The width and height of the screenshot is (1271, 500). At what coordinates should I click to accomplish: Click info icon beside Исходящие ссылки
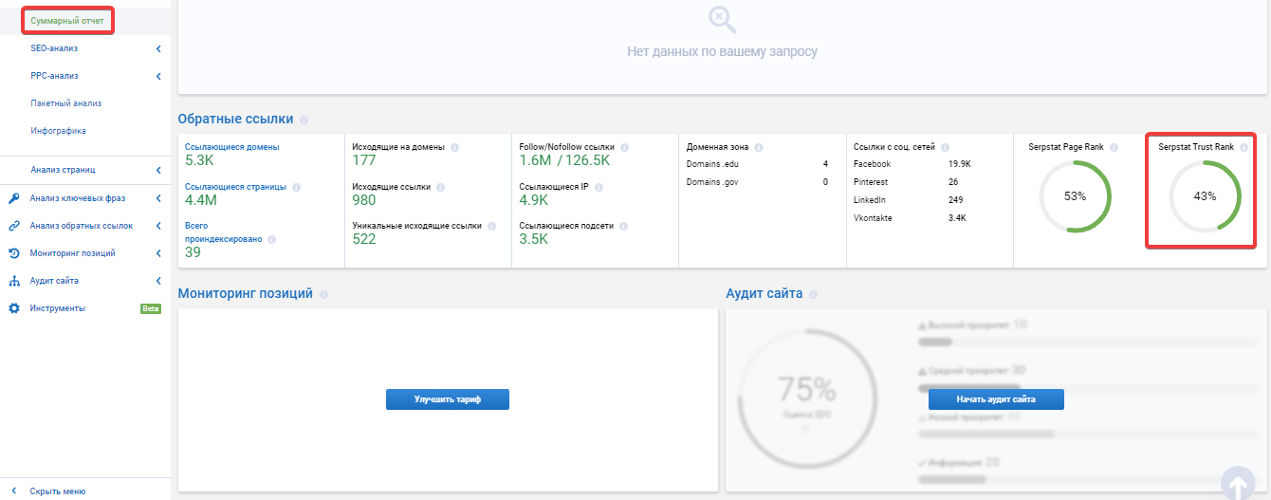[x=440, y=187]
